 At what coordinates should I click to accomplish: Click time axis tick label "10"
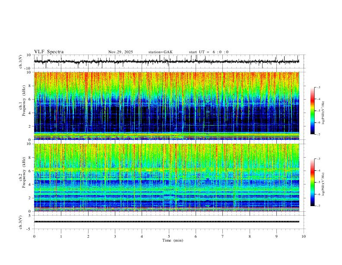[x=304, y=236]
